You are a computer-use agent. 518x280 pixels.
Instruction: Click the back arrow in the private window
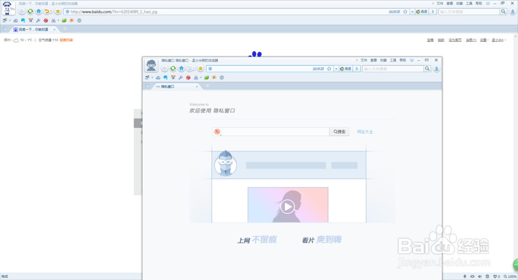[x=165, y=69]
